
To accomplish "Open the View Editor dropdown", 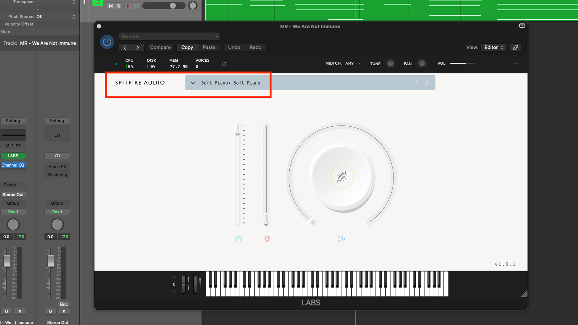I will coord(493,47).
